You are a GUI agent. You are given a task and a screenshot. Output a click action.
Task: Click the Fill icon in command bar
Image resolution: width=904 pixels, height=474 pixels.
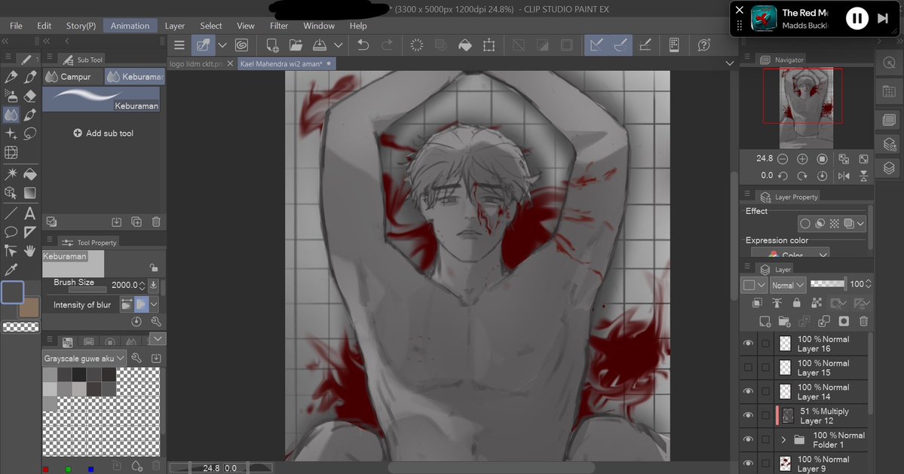[x=464, y=45]
